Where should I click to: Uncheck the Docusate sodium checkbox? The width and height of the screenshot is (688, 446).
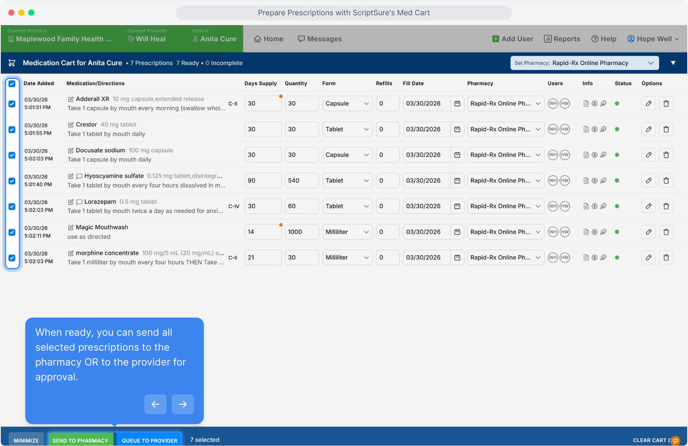pos(12,155)
